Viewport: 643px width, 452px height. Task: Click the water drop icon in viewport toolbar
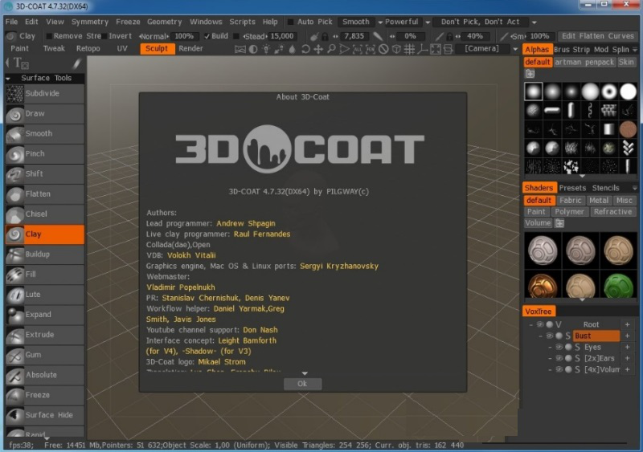point(292,49)
